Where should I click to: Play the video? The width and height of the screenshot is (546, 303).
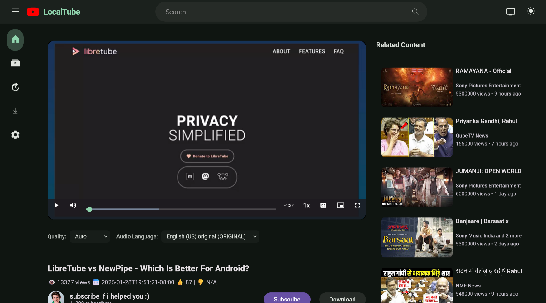click(x=56, y=205)
